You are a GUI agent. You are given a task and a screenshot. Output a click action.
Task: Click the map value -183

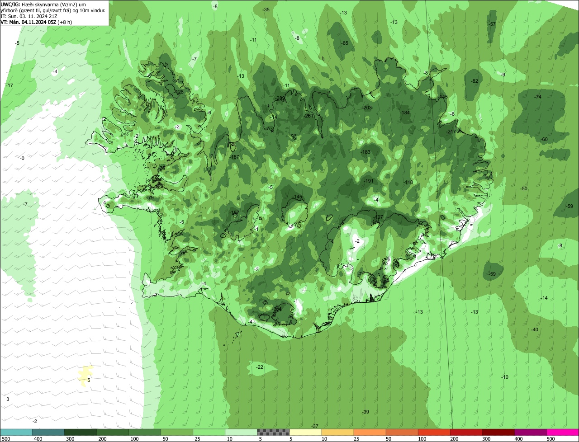365,152
